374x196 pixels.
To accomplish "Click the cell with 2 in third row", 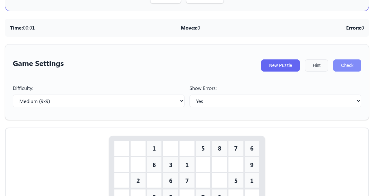I will tap(138, 181).
